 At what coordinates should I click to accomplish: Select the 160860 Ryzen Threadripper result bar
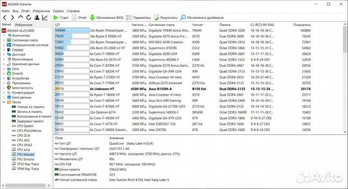pos(72,30)
